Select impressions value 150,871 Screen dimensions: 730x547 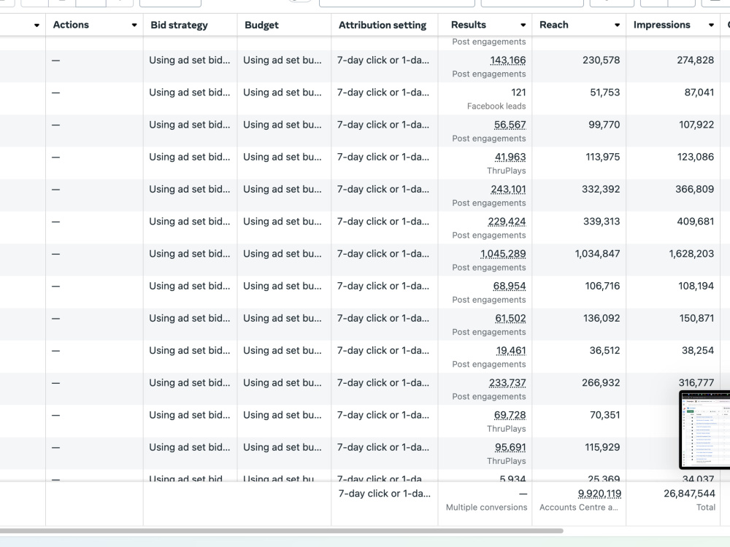coord(696,318)
